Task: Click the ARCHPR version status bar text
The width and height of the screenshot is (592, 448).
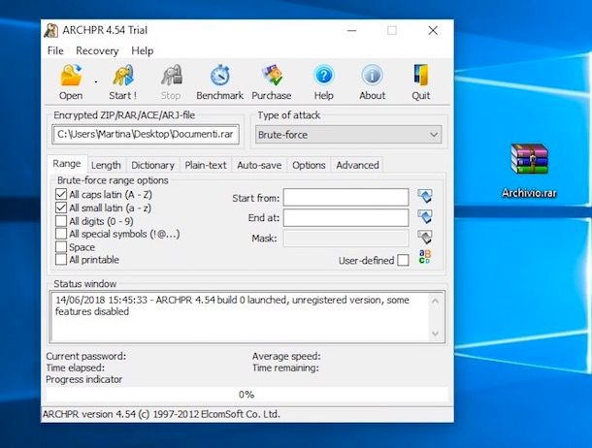Action: (x=161, y=414)
